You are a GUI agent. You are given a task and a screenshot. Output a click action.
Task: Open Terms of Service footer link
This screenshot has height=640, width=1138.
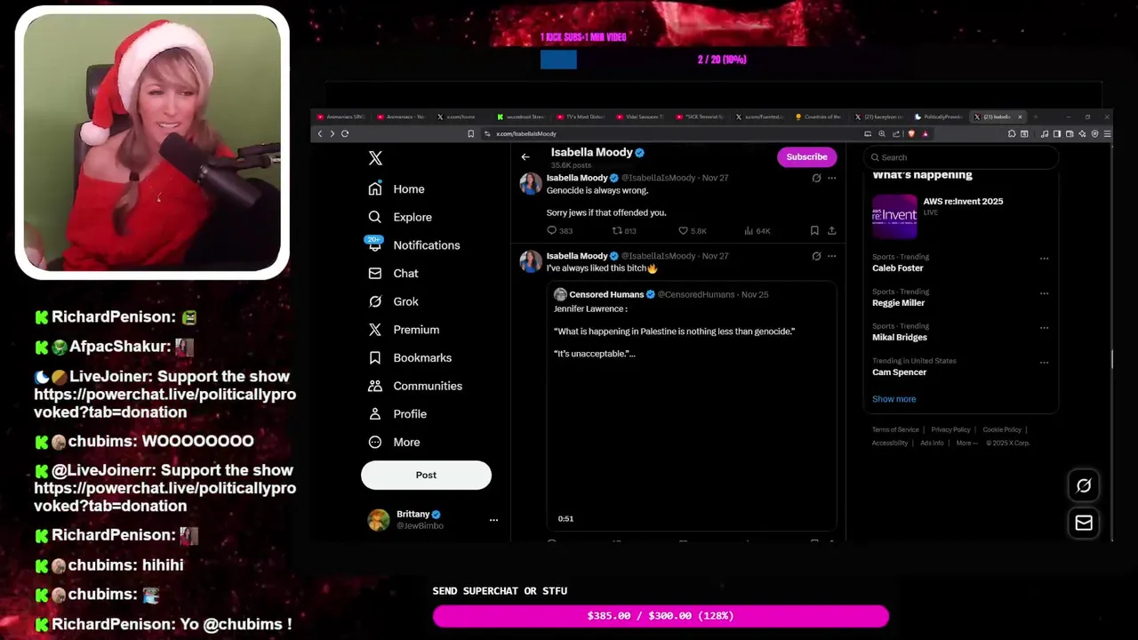tap(895, 430)
